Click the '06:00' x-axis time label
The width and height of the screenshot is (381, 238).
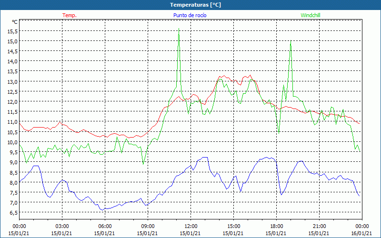(105, 227)
